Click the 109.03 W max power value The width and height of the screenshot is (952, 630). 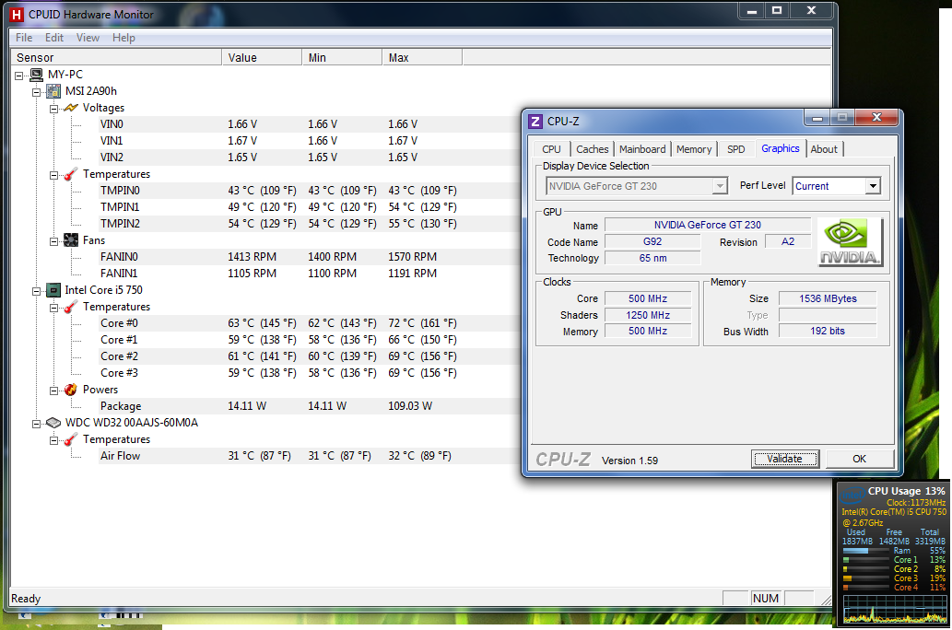(410, 406)
